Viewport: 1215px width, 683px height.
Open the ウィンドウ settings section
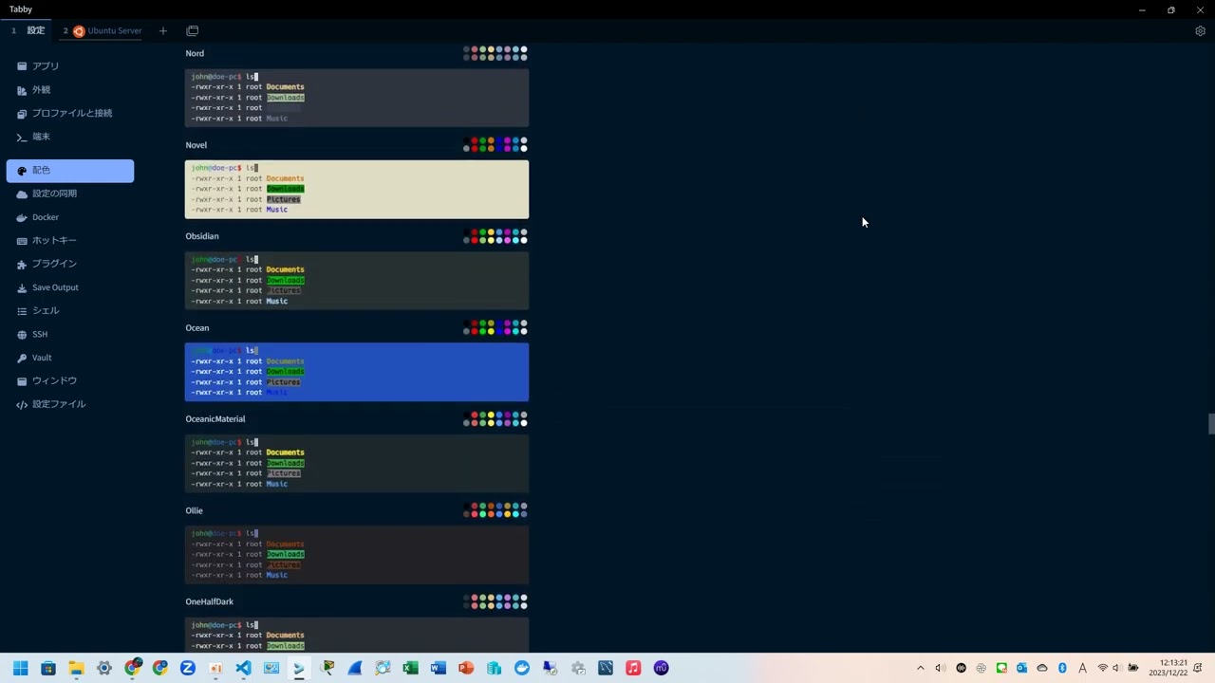point(70,380)
